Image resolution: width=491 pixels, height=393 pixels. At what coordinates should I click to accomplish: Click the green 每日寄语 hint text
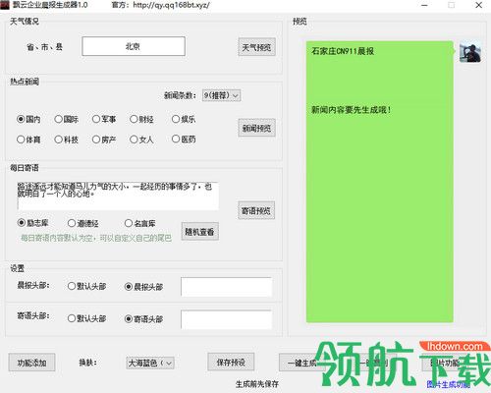tap(96, 238)
